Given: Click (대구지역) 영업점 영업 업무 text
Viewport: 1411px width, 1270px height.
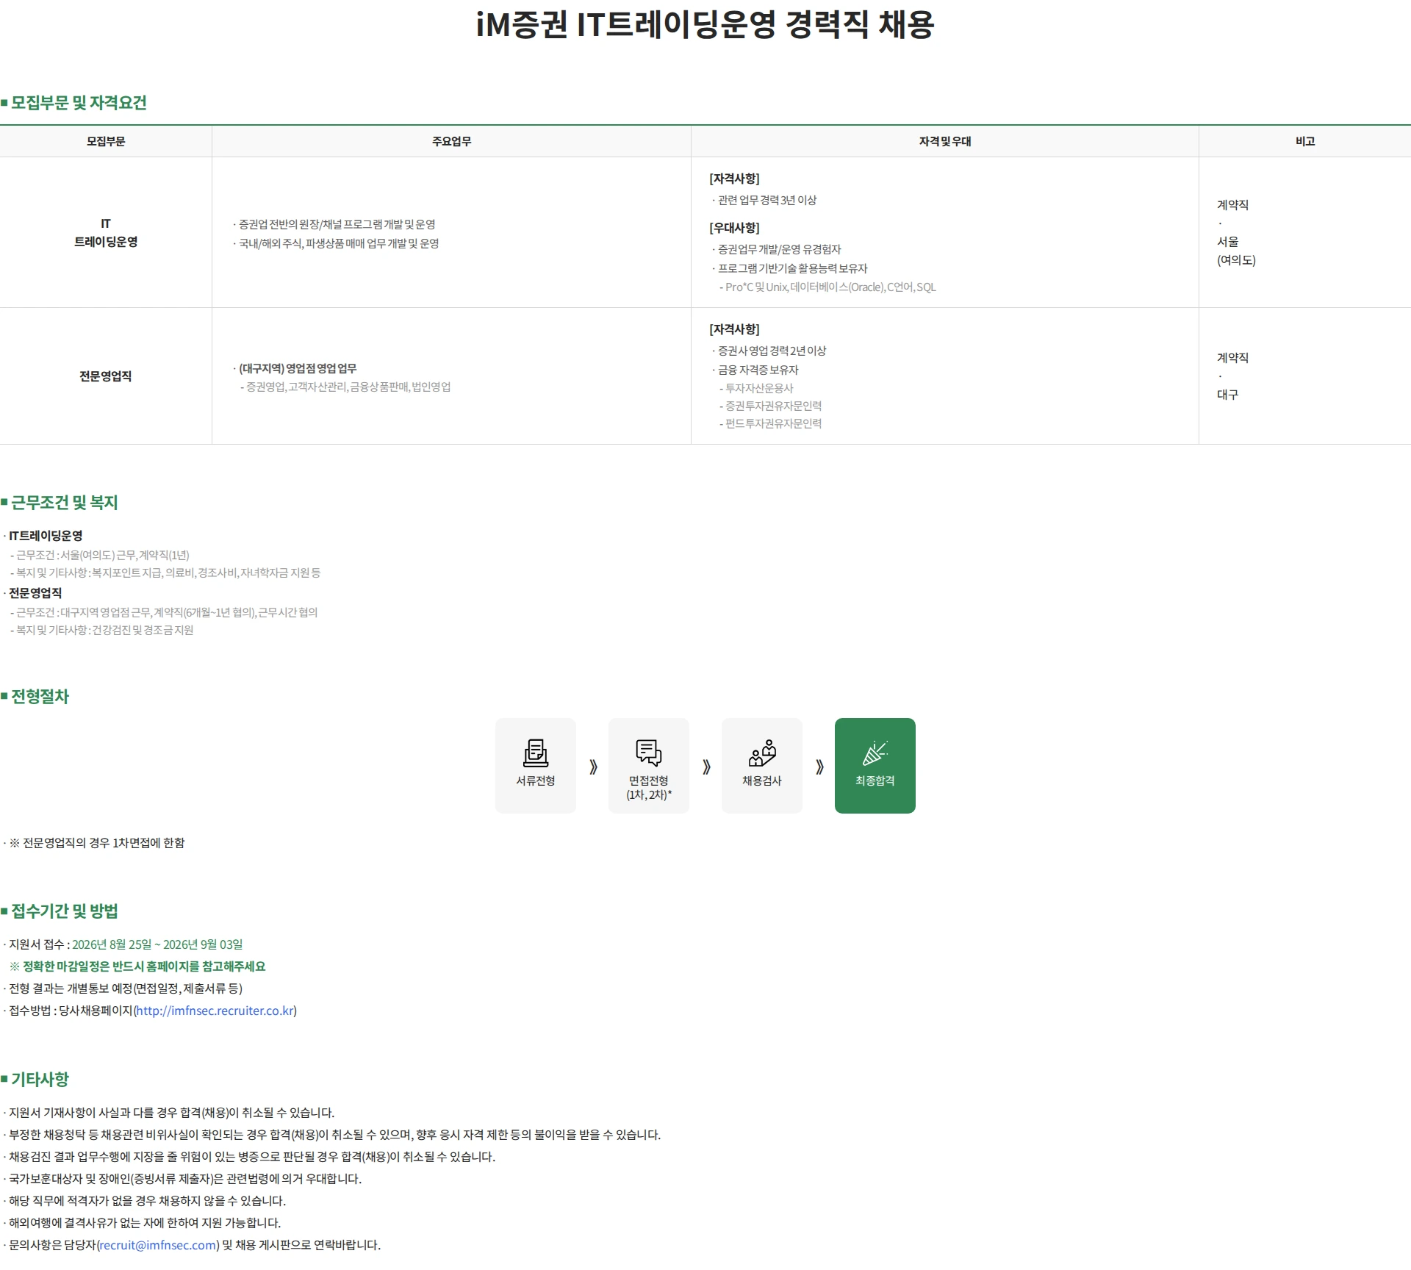Looking at the screenshot, I should tap(298, 368).
